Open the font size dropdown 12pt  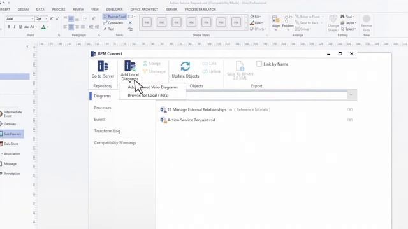[x=47, y=18]
